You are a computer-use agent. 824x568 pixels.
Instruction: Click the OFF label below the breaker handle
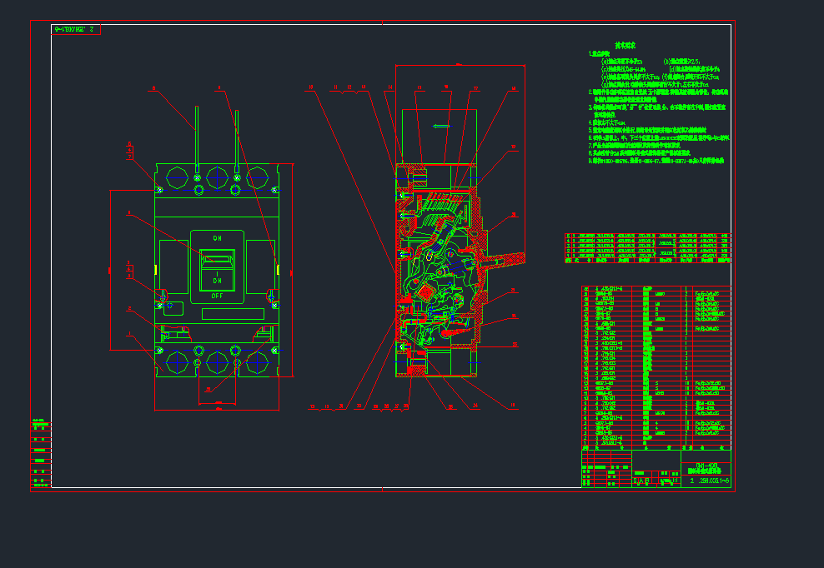point(217,296)
